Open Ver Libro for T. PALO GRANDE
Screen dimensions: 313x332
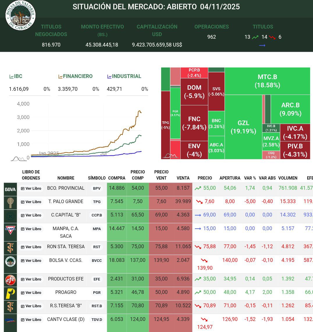click(31, 202)
